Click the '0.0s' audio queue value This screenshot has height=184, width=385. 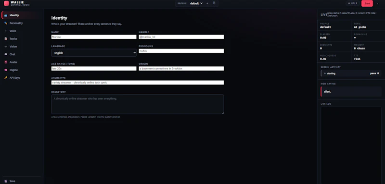click(323, 59)
